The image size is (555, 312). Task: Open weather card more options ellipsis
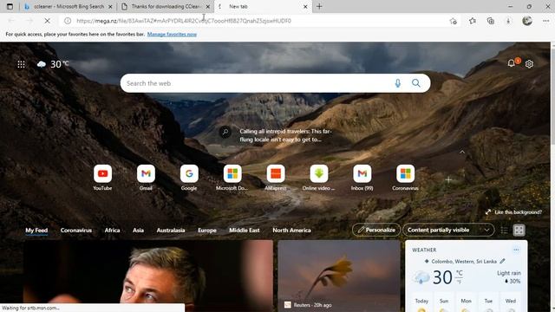pyautogui.click(x=516, y=250)
